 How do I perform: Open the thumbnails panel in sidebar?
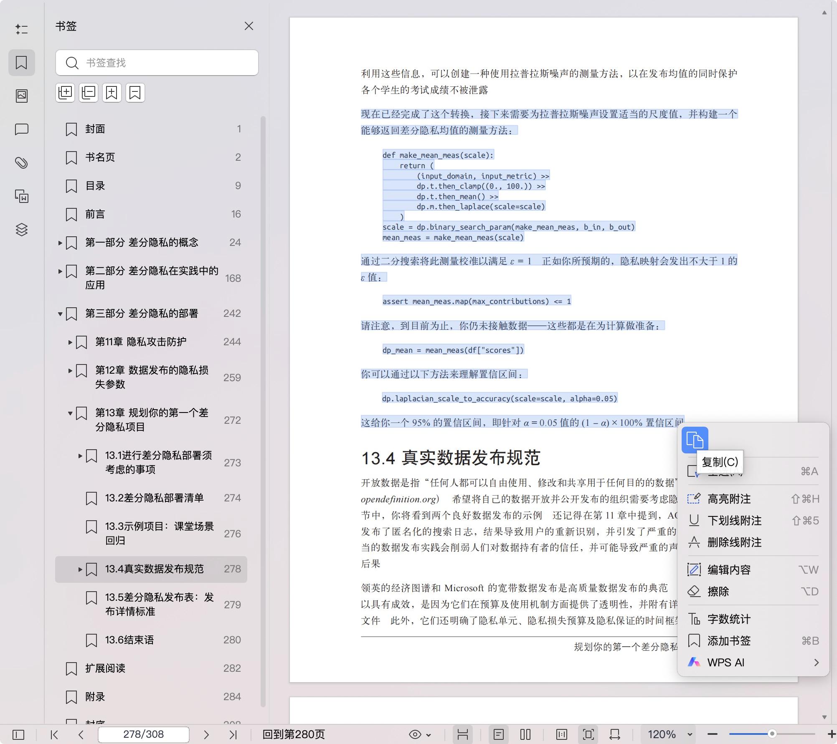pyautogui.click(x=22, y=96)
